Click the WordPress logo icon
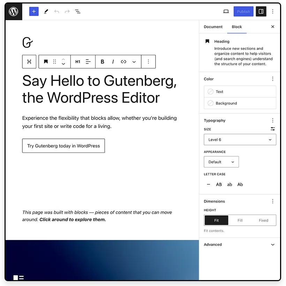Viewport: 286px width, 286px height. pyautogui.click(x=14, y=12)
